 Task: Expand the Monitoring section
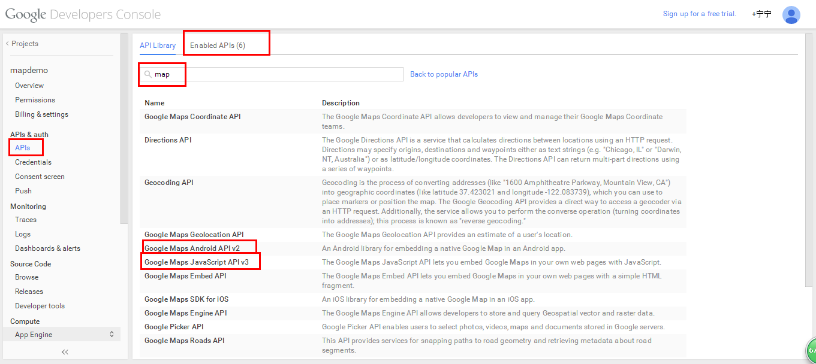28,207
